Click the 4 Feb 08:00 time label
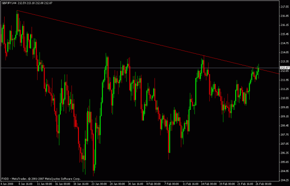The height and width of the screenshot is (186, 290). pyautogui.click(x=153, y=184)
